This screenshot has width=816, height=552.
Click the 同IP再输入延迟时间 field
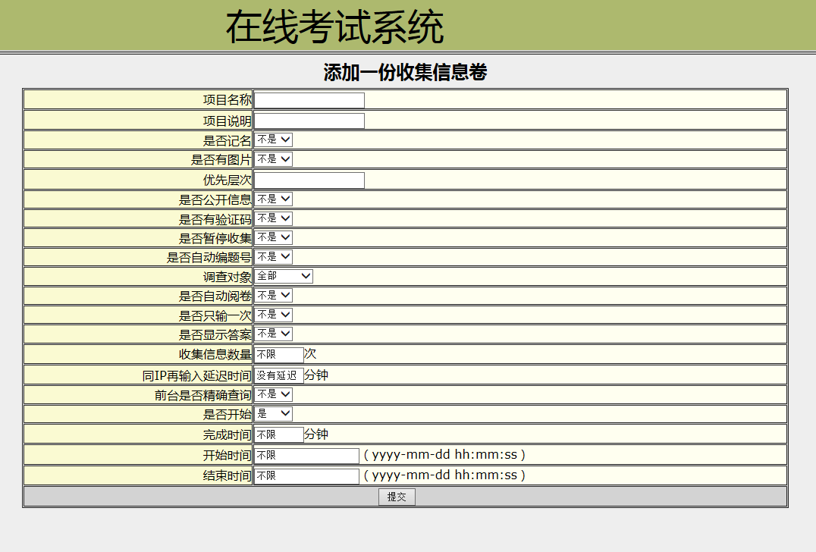click(278, 375)
